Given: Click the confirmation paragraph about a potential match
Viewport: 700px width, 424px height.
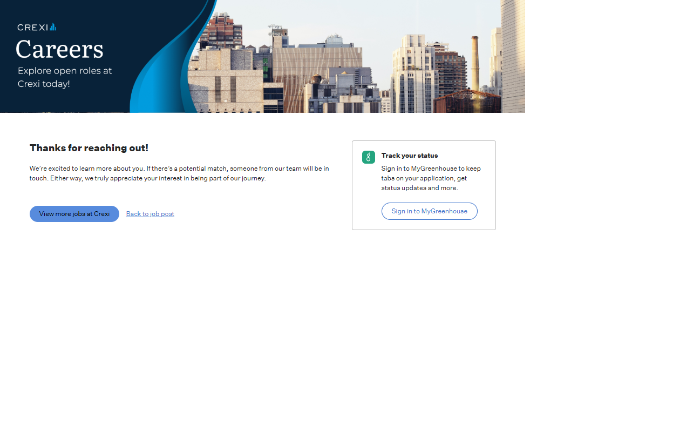Looking at the screenshot, I should pyautogui.click(x=179, y=173).
